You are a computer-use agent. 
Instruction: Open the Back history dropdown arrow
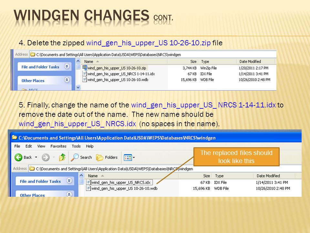[36, 157]
